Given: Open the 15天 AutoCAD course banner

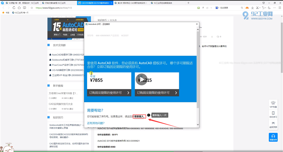Looking at the screenshot, I should tap(69, 28).
